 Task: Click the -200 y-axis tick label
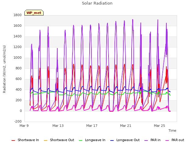click(x=18, y=121)
